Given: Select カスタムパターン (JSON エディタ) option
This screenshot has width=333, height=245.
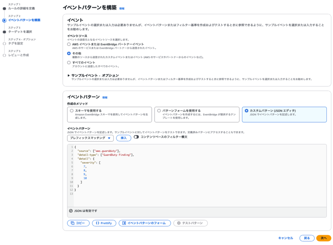Looking at the screenshot, I should (x=246, y=111).
